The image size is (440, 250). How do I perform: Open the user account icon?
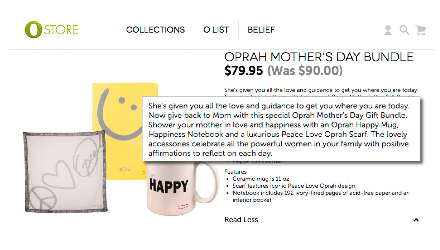(x=388, y=30)
